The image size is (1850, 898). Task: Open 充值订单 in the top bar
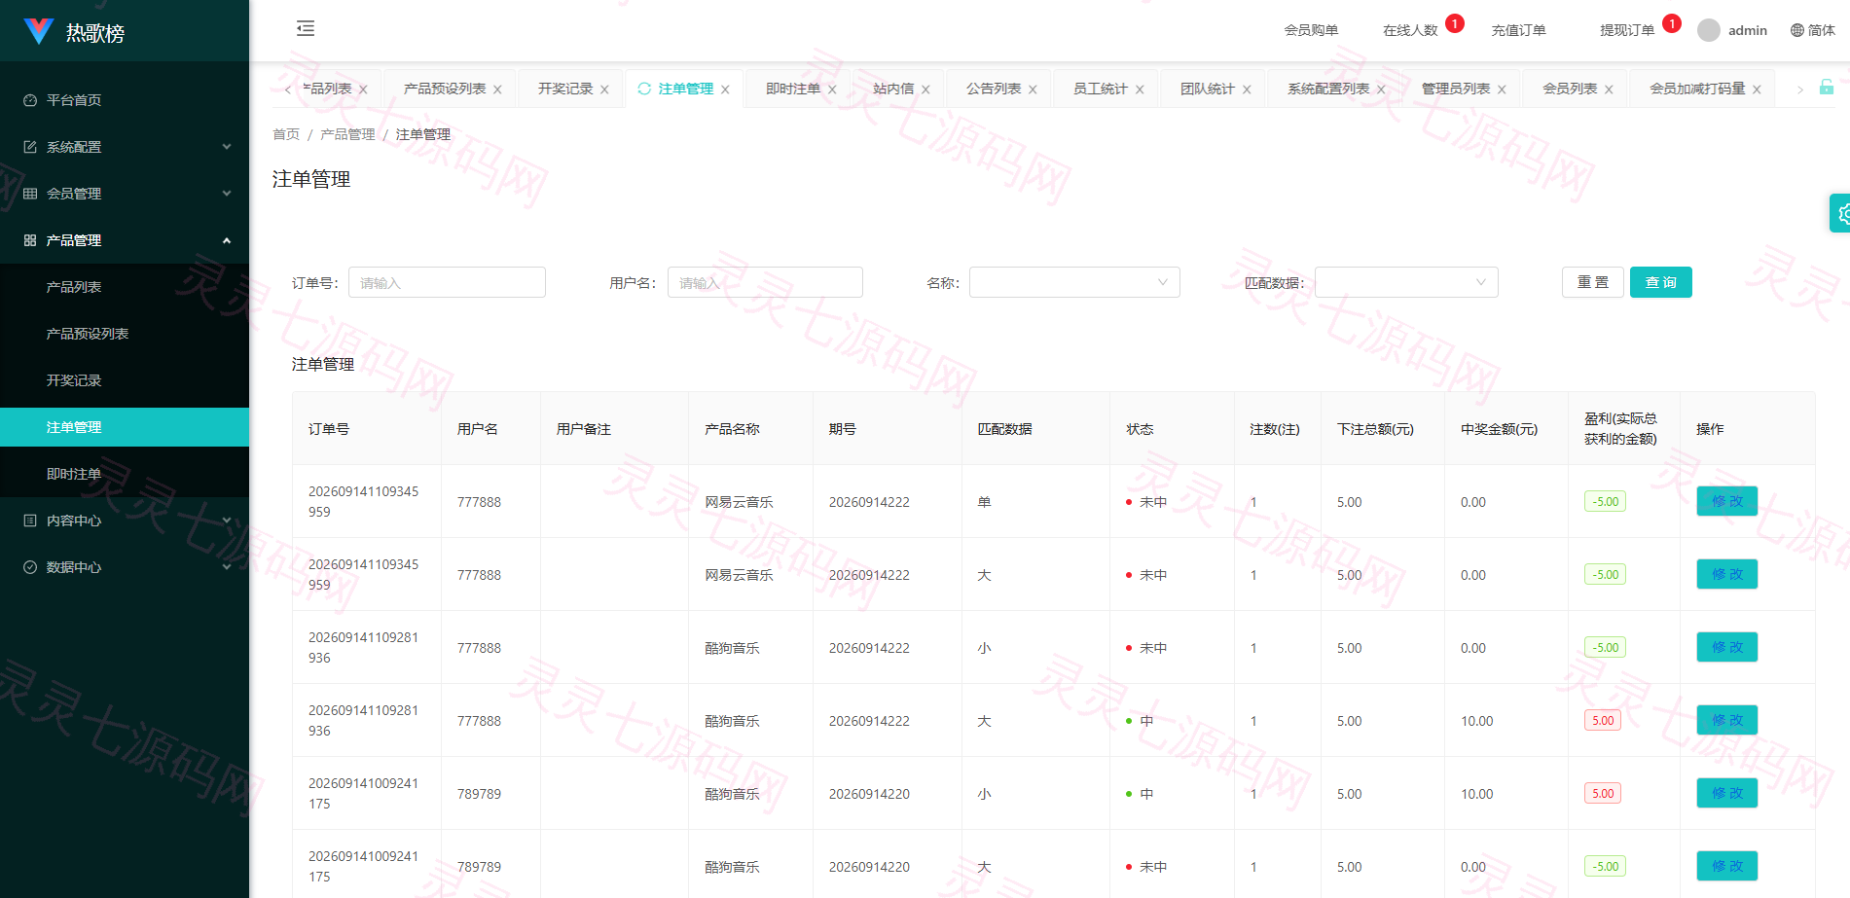coord(1518,30)
